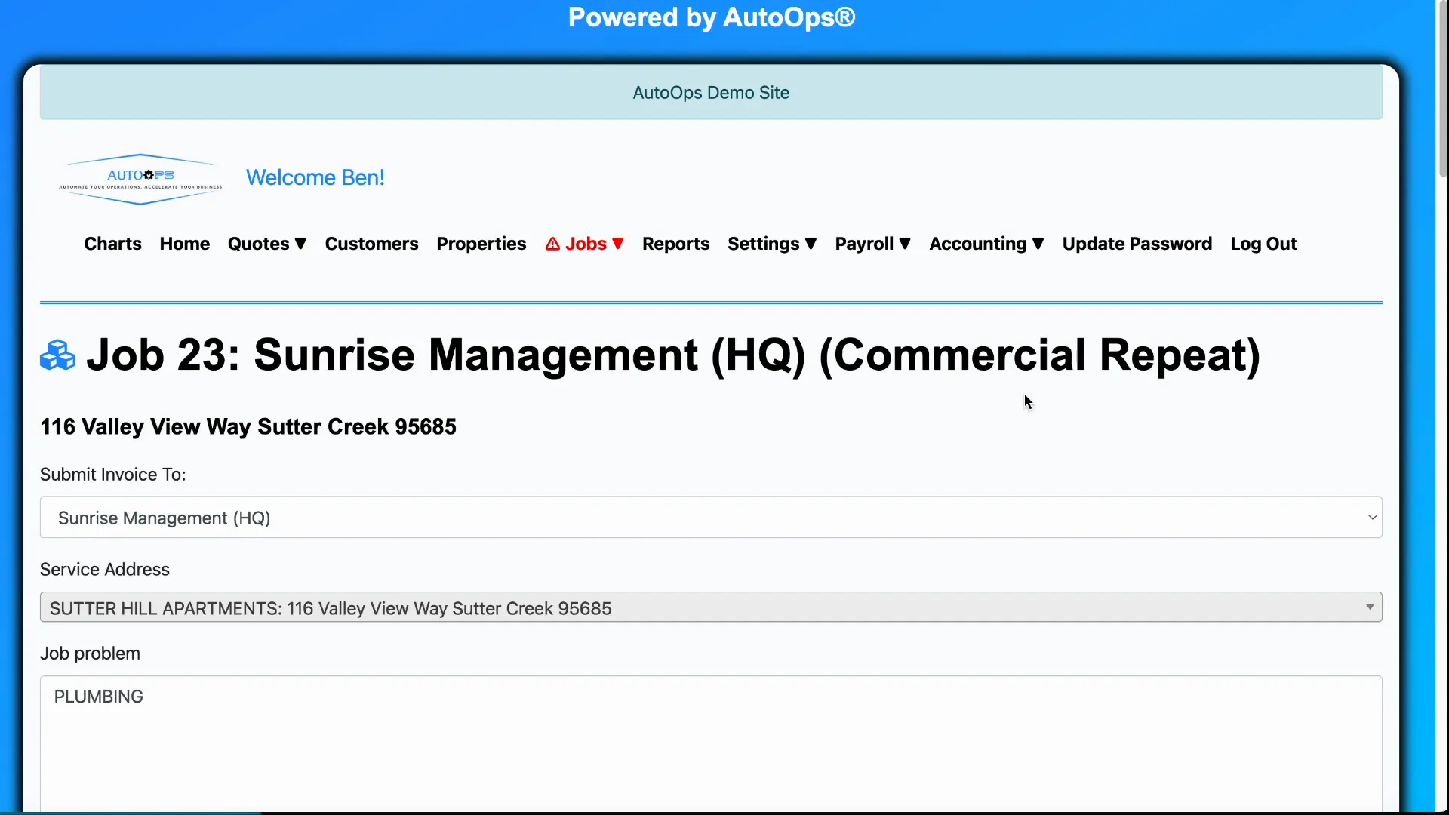Navigate to Properties
The width and height of the screenshot is (1449, 815).
pyautogui.click(x=481, y=243)
